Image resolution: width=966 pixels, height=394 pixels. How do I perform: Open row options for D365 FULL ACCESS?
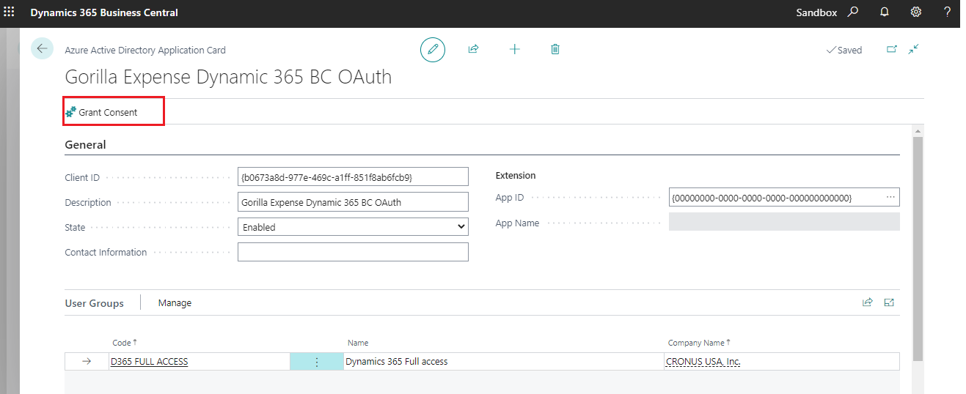click(317, 362)
